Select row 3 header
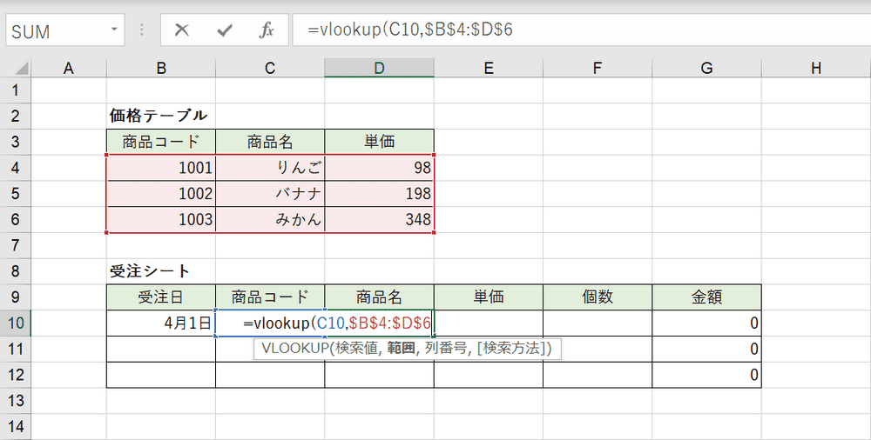The image size is (871, 440). (x=16, y=142)
